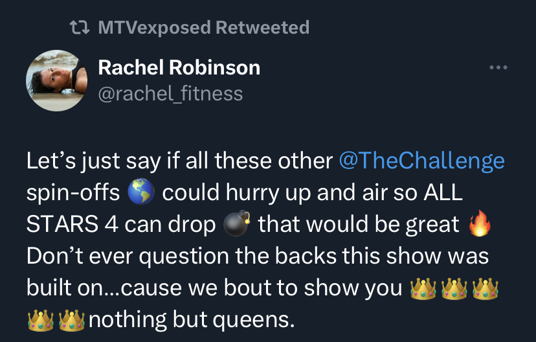The height and width of the screenshot is (342, 536).
Task: Click the middle crown on the fifth line
Action: coord(454,289)
